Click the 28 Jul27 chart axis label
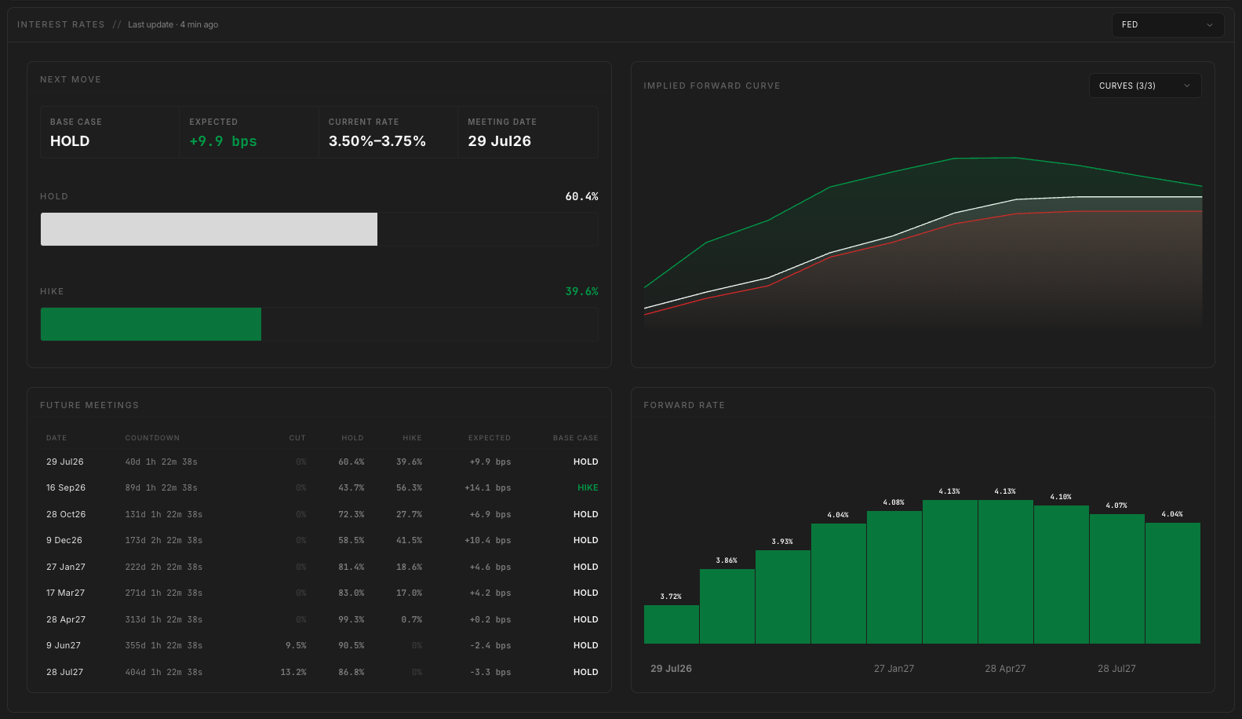This screenshot has height=719, width=1242. [x=1117, y=669]
